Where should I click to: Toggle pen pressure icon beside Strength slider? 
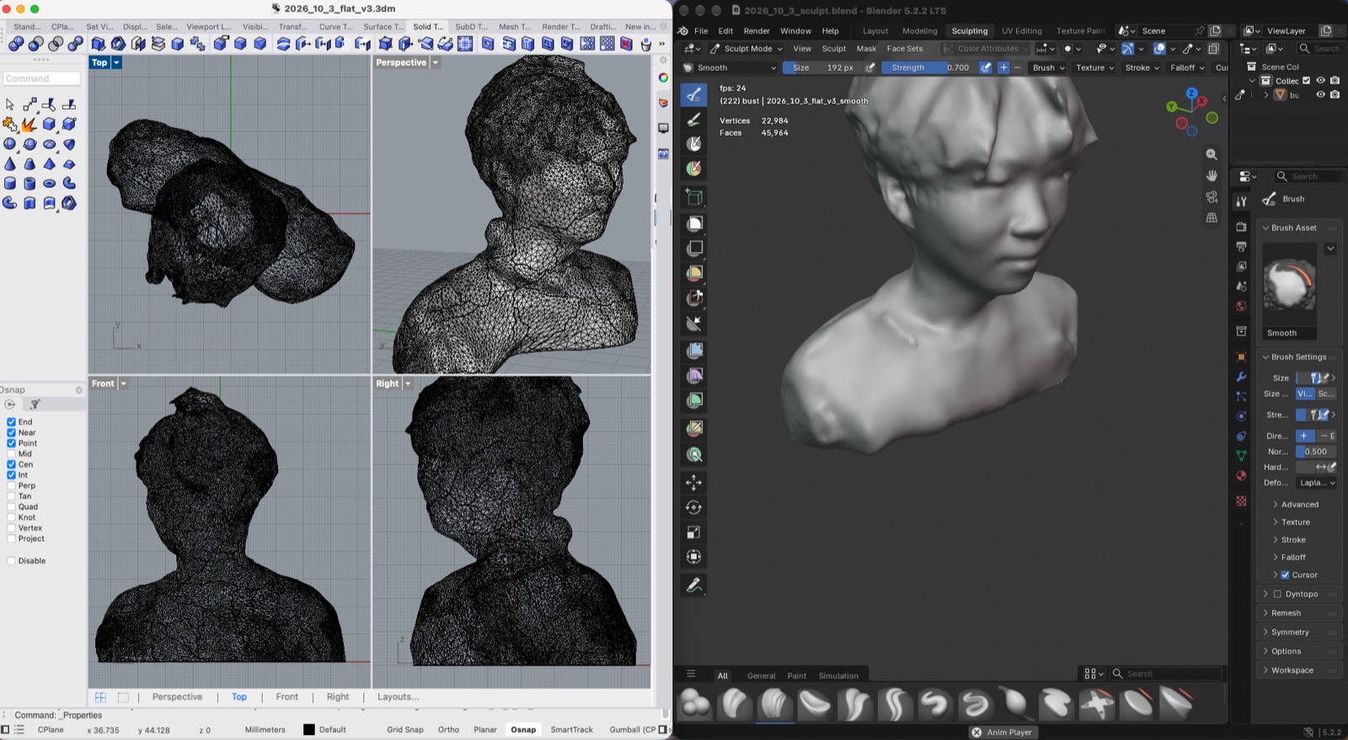point(986,67)
